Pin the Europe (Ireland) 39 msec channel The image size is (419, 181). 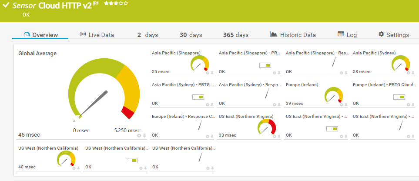pyautogui.click(x=346, y=104)
